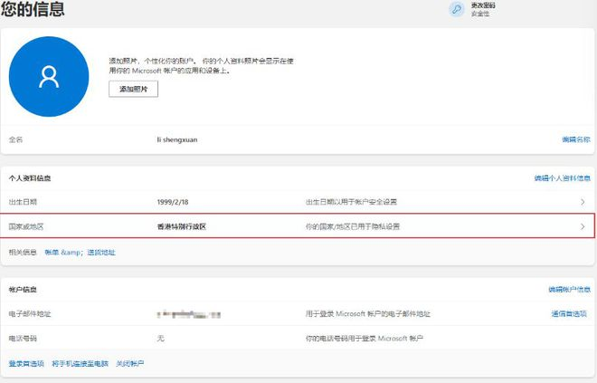The height and width of the screenshot is (383, 597).
Task: Click the key icon for 更改密码
Action: pos(457,9)
